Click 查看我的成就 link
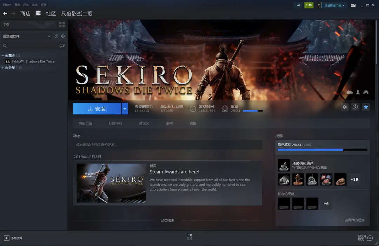Viewport: 379px width, 246px height. [354, 220]
